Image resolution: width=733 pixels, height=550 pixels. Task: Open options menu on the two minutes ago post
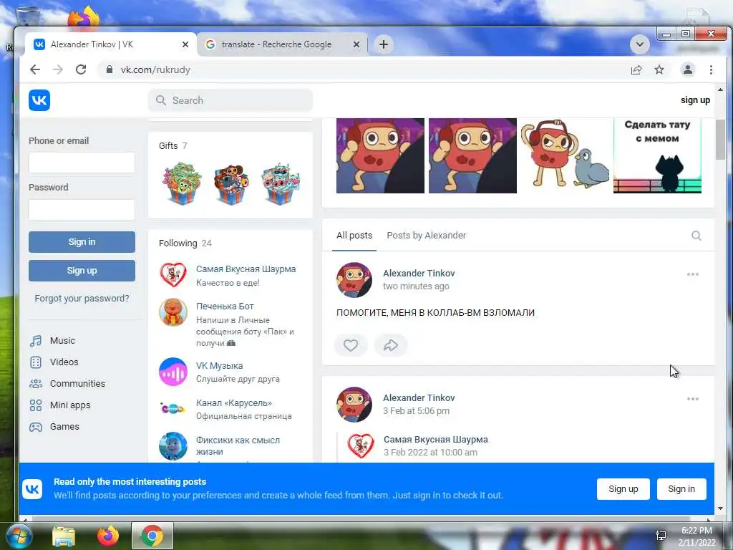point(693,274)
